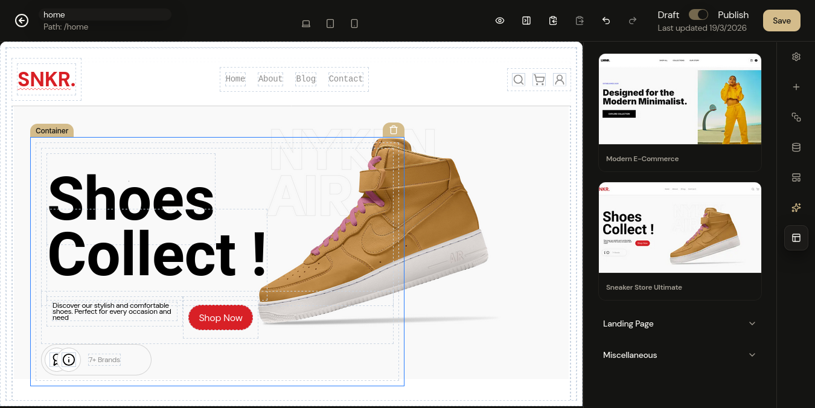This screenshot has height=408, width=815.
Task: Delete the selected Container with trash icon
Action: (x=394, y=130)
